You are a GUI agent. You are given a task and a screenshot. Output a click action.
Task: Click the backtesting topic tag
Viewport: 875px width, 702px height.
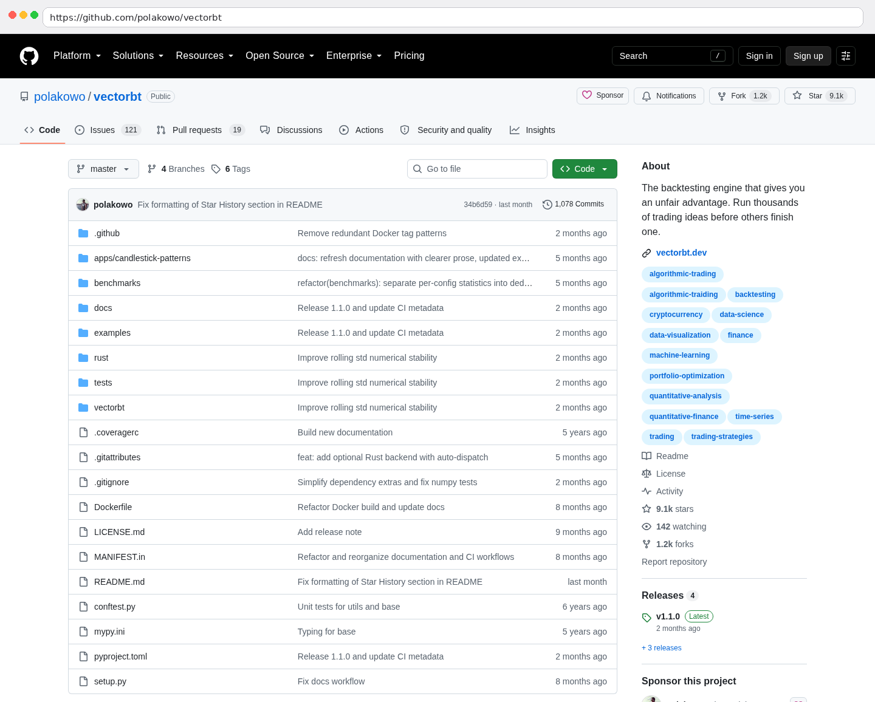click(x=755, y=295)
